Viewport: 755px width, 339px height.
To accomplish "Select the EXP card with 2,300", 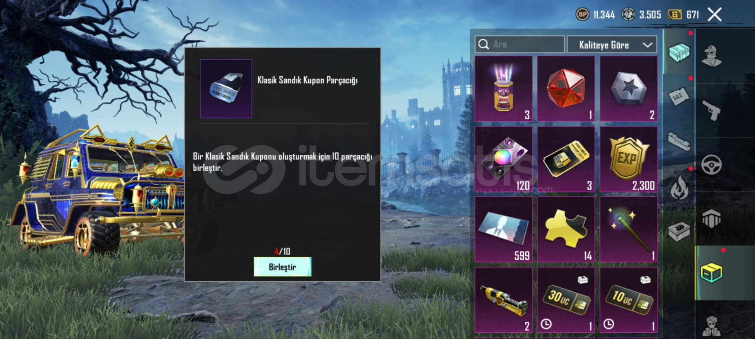I will click(x=628, y=159).
